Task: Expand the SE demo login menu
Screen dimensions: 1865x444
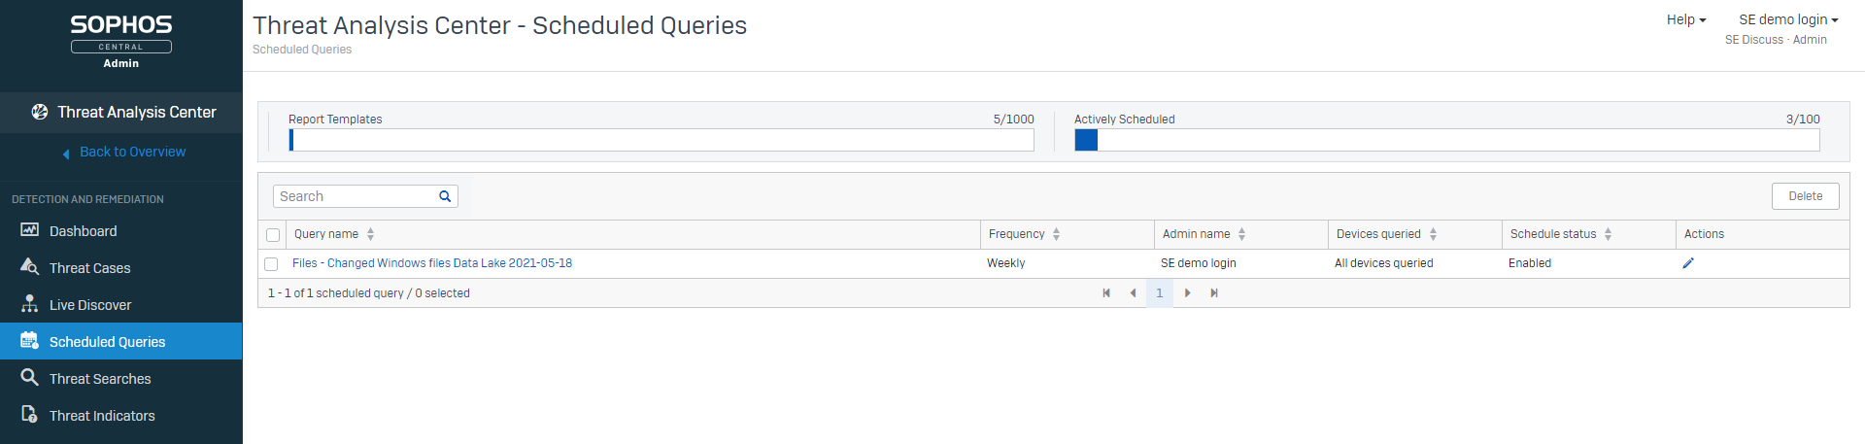Action: pyautogui.click(x=1787, y=19)
